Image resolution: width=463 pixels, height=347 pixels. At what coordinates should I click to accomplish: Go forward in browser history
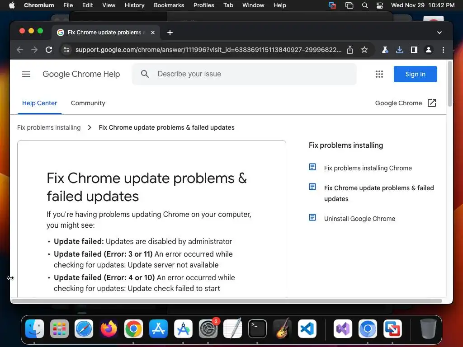tap(34, 50)
